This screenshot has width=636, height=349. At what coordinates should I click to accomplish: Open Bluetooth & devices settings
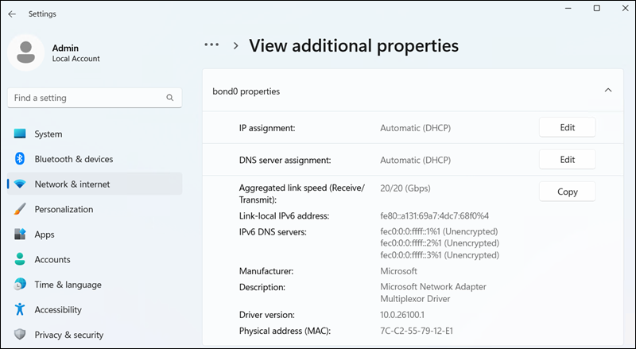95,159
